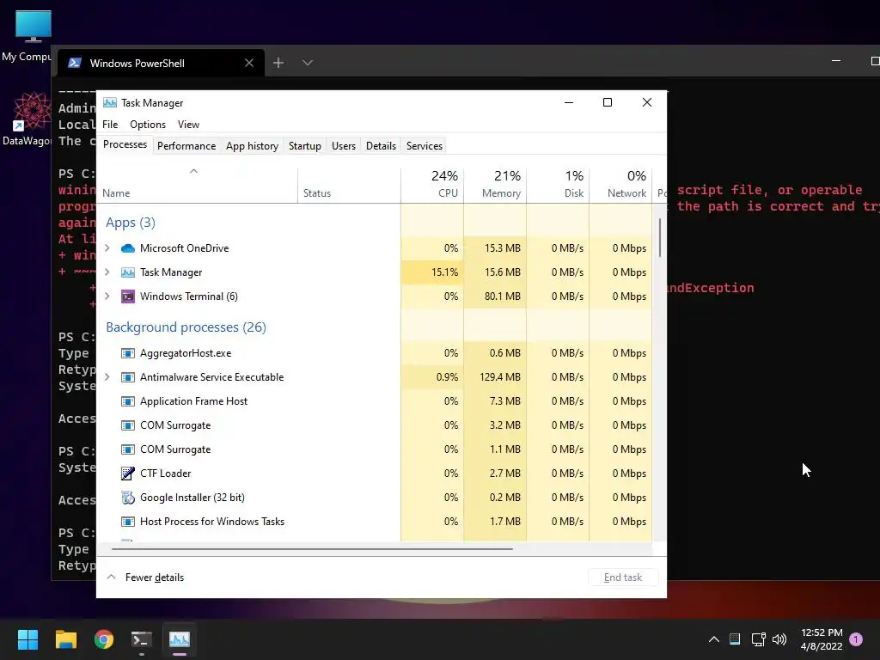Sort processes by the Network column
The width and height of the screenshot is (880, 660).
click(620, 185)
